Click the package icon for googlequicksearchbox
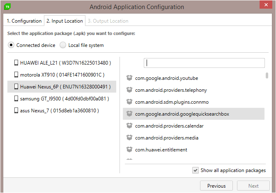This screenshot has height=193, width=276. [129, 114]
